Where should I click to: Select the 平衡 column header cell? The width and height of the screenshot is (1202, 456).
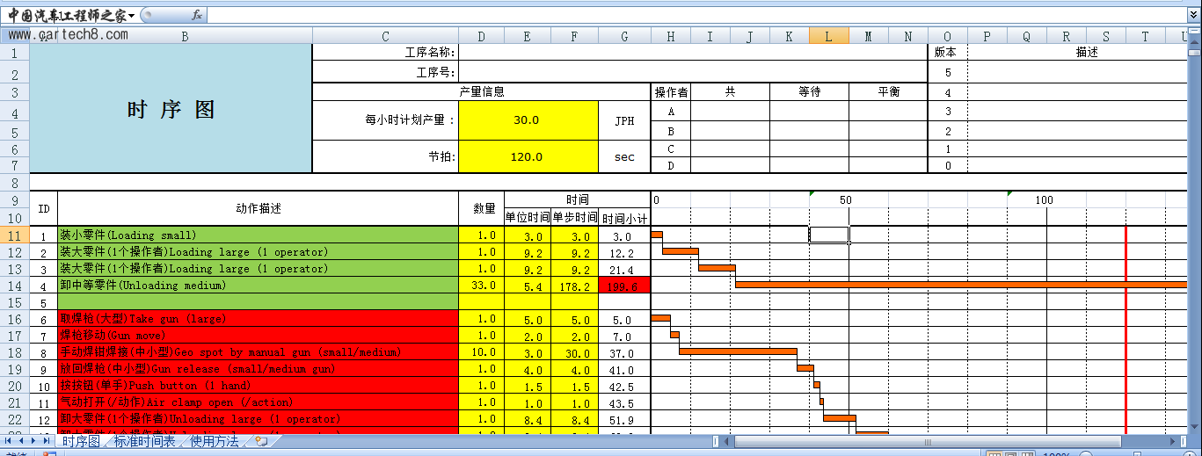[888, 92]
